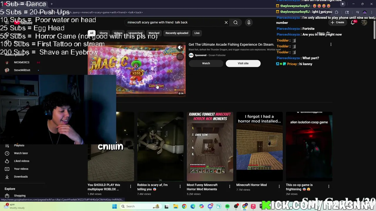Screen dimensions: 376x211
Task: Open the YouTube account avatar menu
Action: (364, 23)
